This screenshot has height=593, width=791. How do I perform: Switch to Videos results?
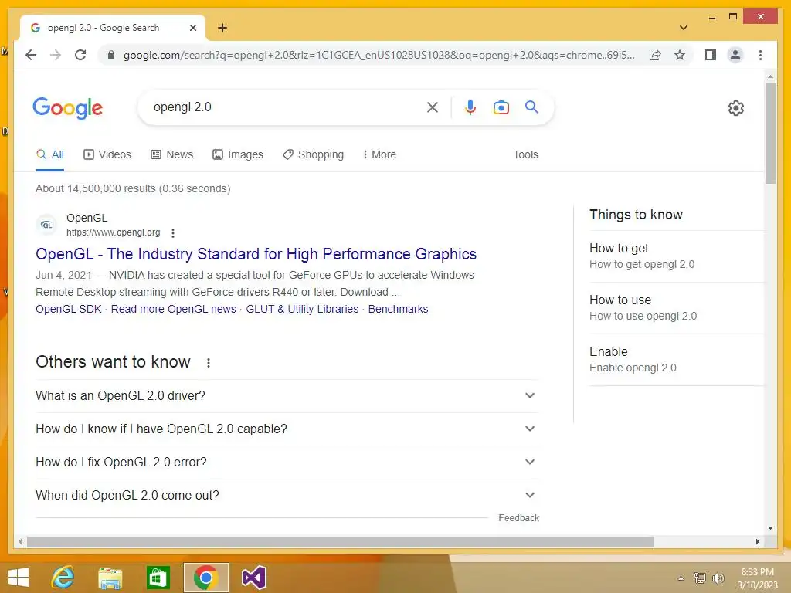[x=107, y=154]
